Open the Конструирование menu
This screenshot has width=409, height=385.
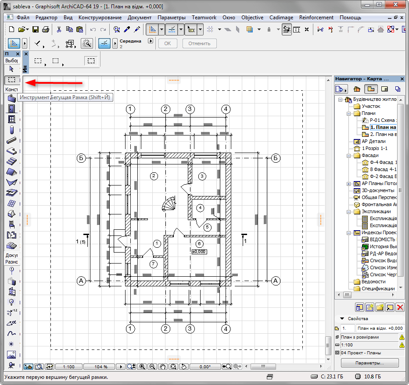click(100, 18)
